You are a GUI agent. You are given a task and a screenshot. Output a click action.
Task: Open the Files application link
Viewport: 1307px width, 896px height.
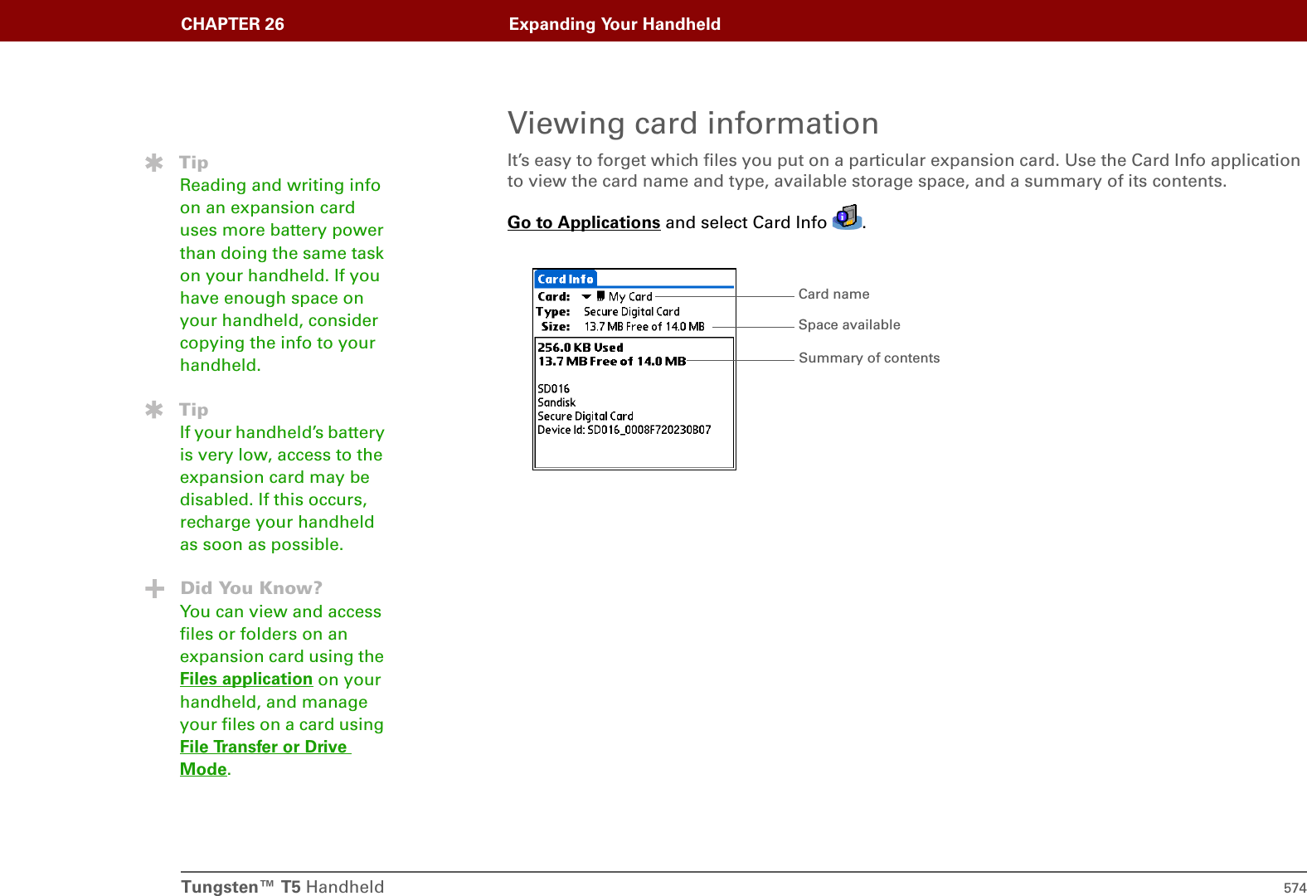pyautogui.click(x=246, y=679)
